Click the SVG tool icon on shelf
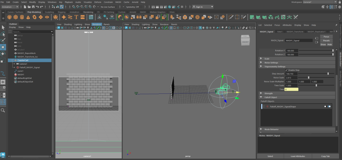Screen dimensions: 342x160 tap(83, 17)
